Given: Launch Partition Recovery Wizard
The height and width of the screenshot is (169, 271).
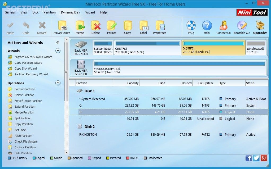Looking at the screenshot, I should coord(31,74).
